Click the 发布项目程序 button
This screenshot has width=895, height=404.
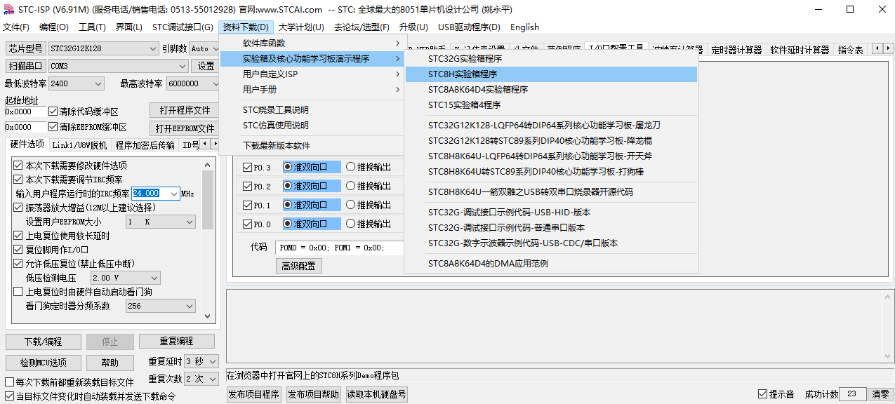point(254,394)
